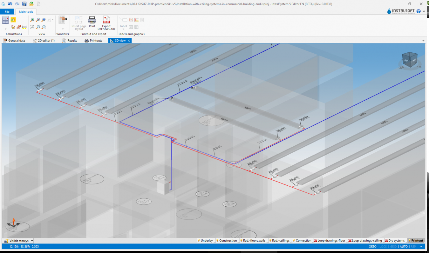
Task: Select the Zoom Out magnifier tool
Action: click(x=37, y=19)
